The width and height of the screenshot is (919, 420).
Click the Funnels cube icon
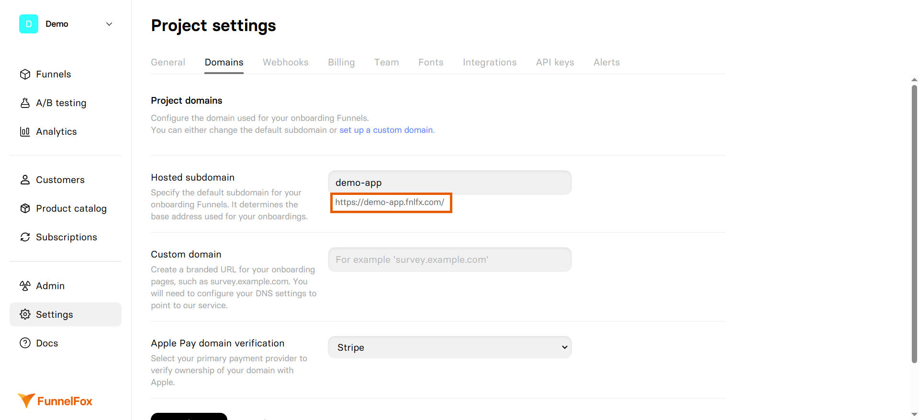(x=25, y=74)
